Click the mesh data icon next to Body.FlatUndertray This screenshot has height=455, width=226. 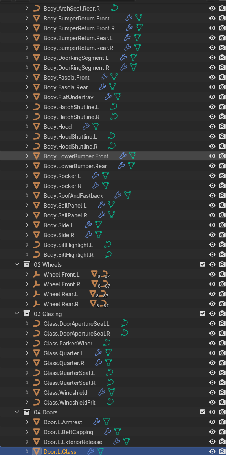(118, 97)
